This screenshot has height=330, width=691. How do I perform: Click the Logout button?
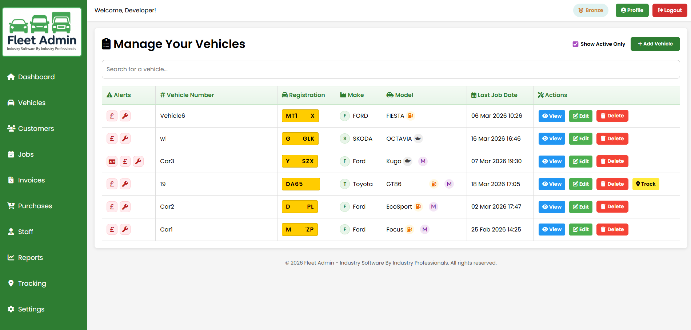tap(670, 10)
